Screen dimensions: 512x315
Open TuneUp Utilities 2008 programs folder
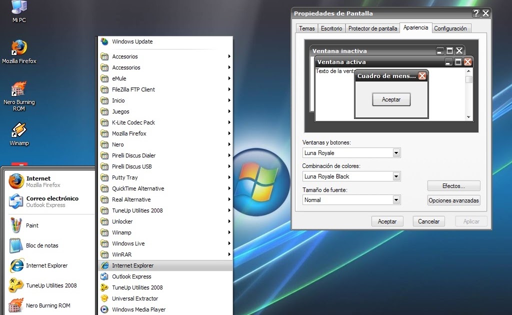coord(165,210)
